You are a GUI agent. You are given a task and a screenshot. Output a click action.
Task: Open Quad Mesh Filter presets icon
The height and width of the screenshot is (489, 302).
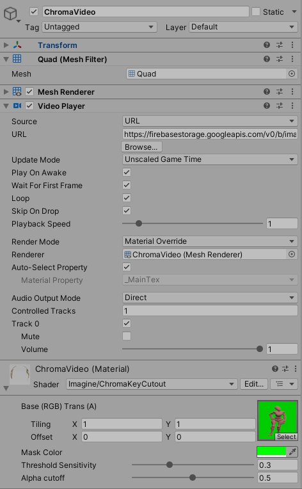click(280, 59)
